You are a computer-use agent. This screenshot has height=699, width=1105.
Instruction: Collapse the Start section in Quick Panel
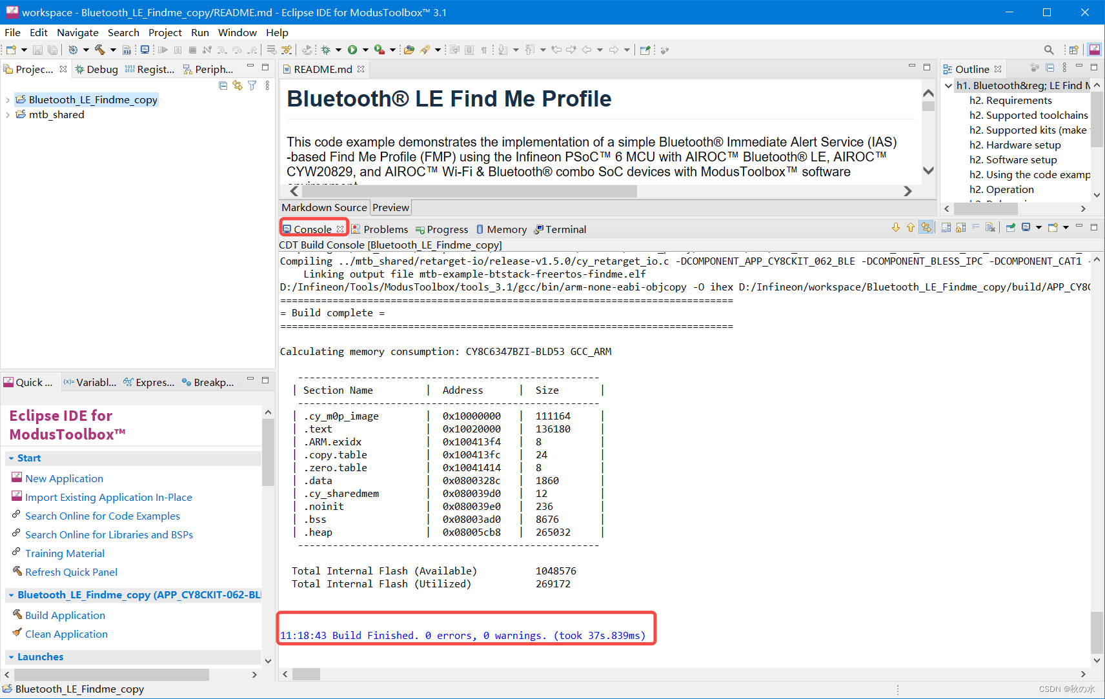[x=11, y=458]
